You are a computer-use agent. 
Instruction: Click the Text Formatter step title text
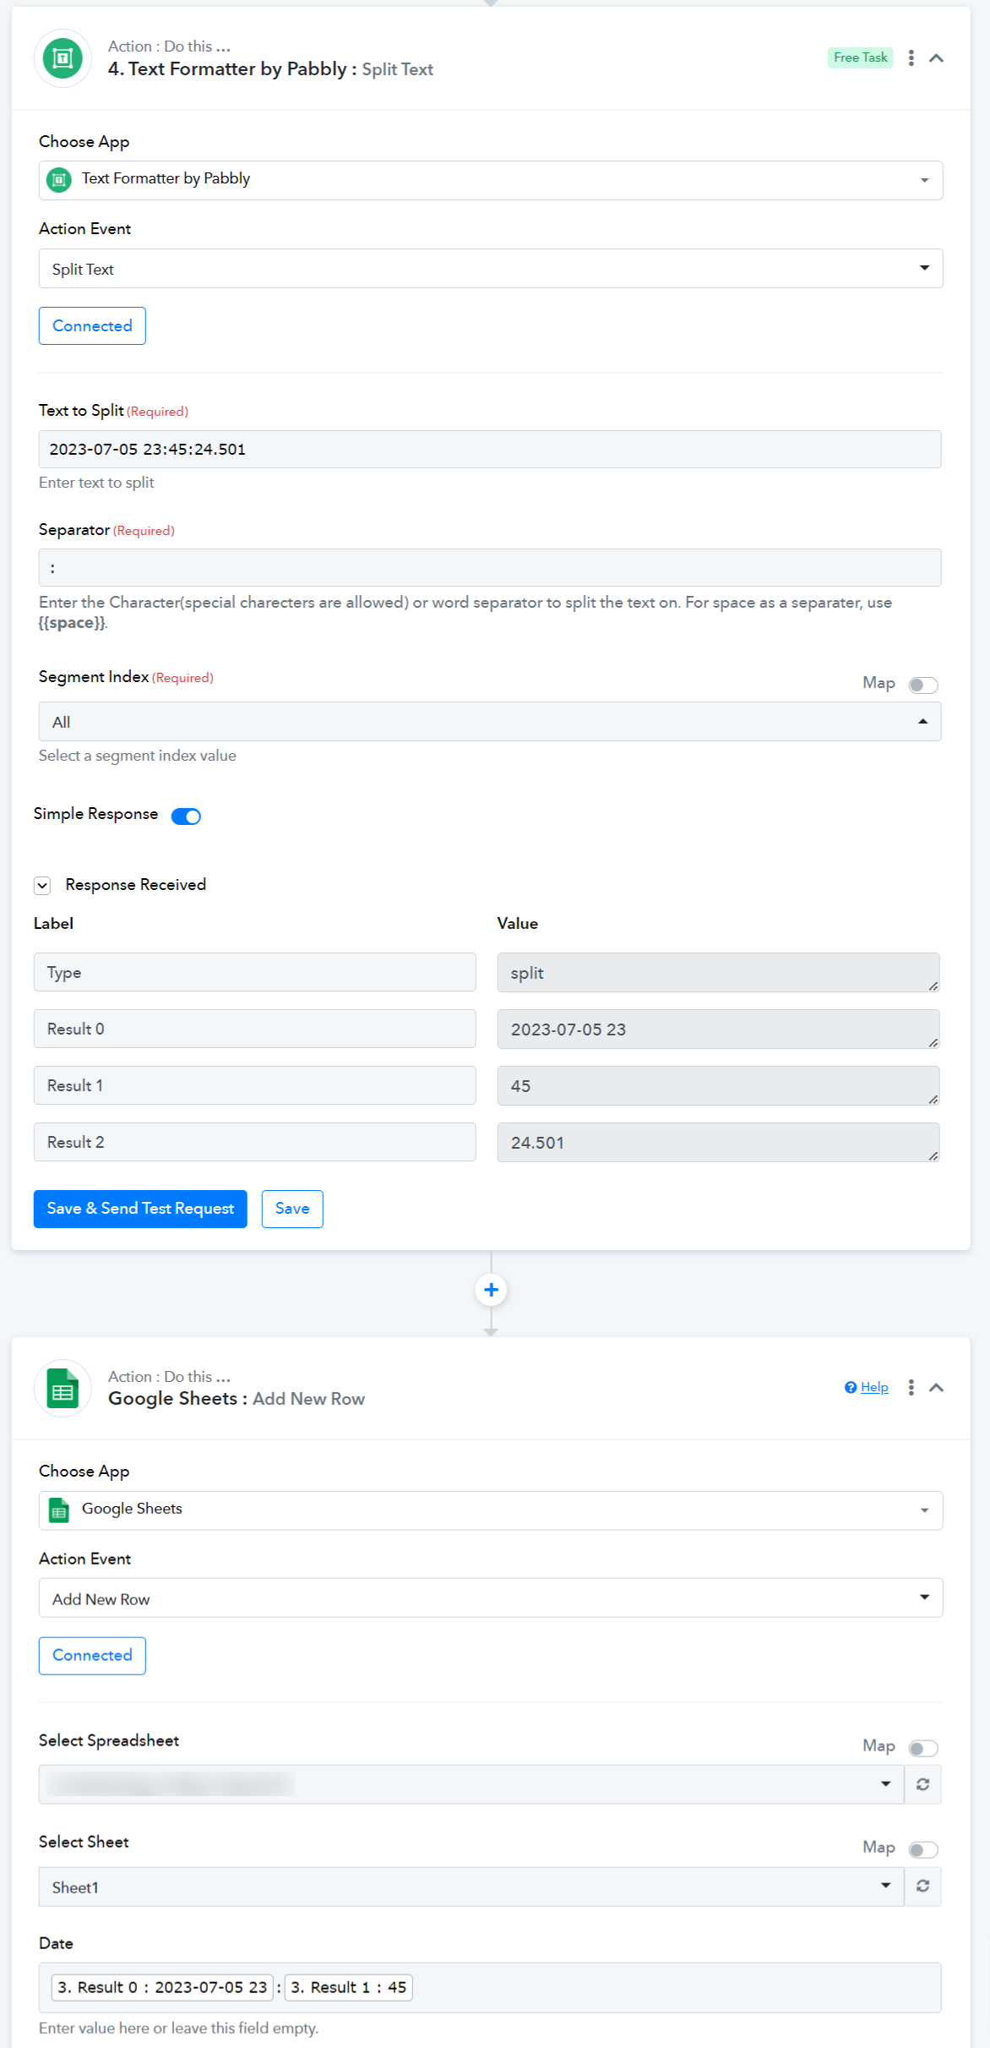click(x=270, y=69)
